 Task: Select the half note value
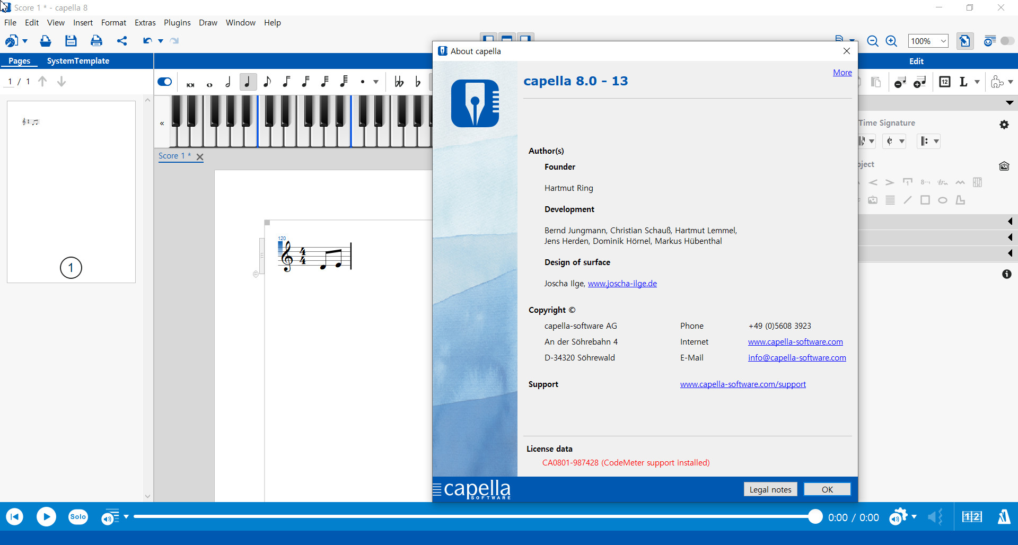229,82
